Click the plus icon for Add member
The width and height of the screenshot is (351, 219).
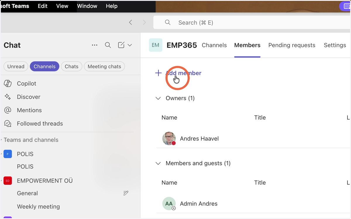[x=158, y=73]
